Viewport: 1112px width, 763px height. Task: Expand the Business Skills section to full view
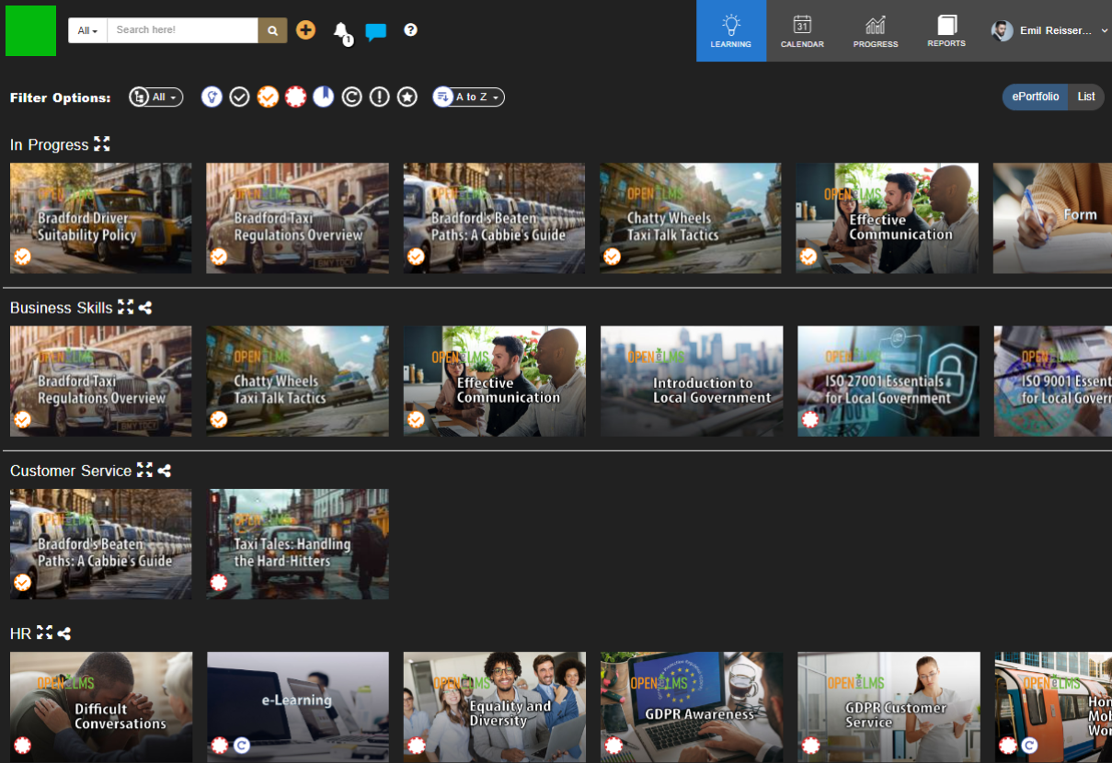pyautogui.click(x=126, y=307)
